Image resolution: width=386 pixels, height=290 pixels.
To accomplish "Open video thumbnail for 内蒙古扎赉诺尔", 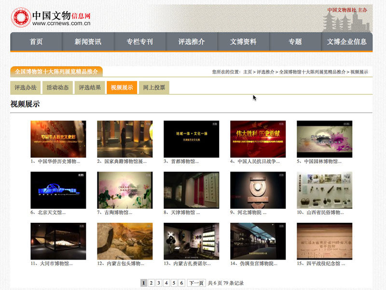I will click(x=191, y=241).
